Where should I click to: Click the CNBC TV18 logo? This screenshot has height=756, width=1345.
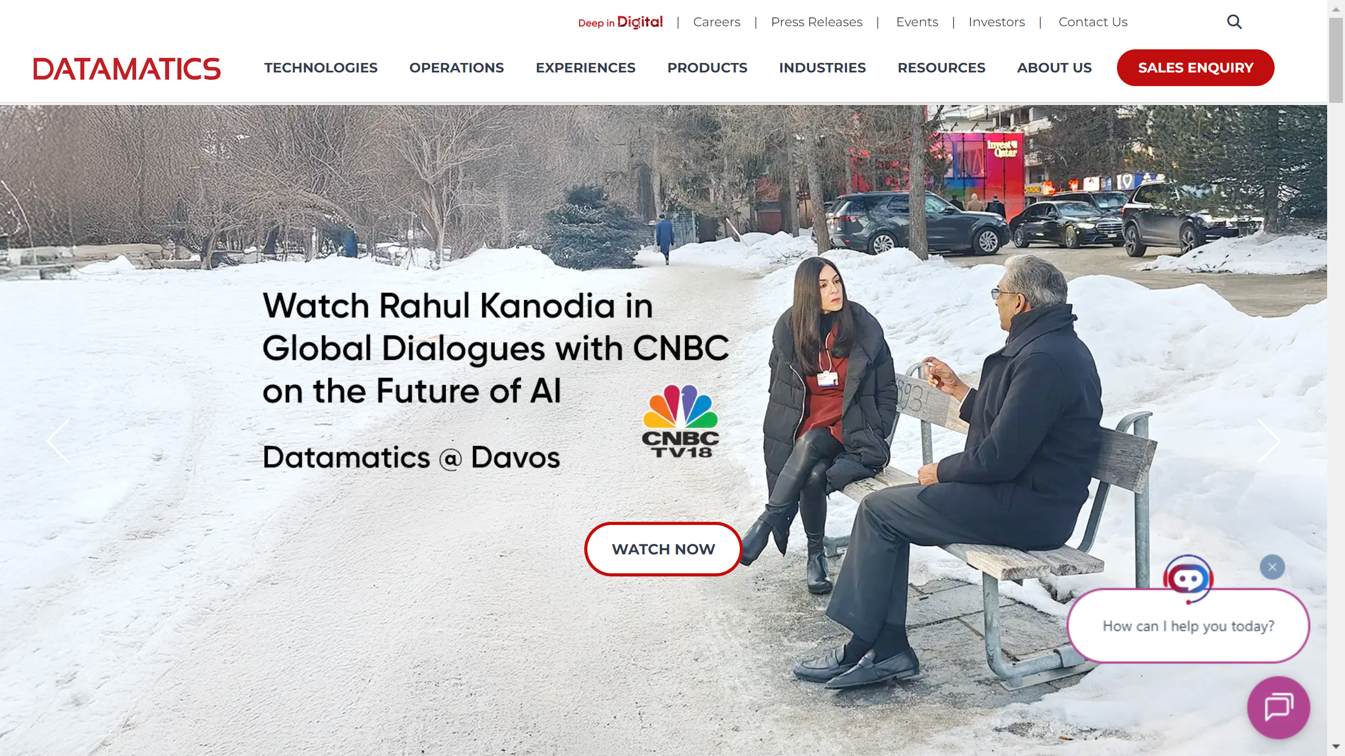680,422
